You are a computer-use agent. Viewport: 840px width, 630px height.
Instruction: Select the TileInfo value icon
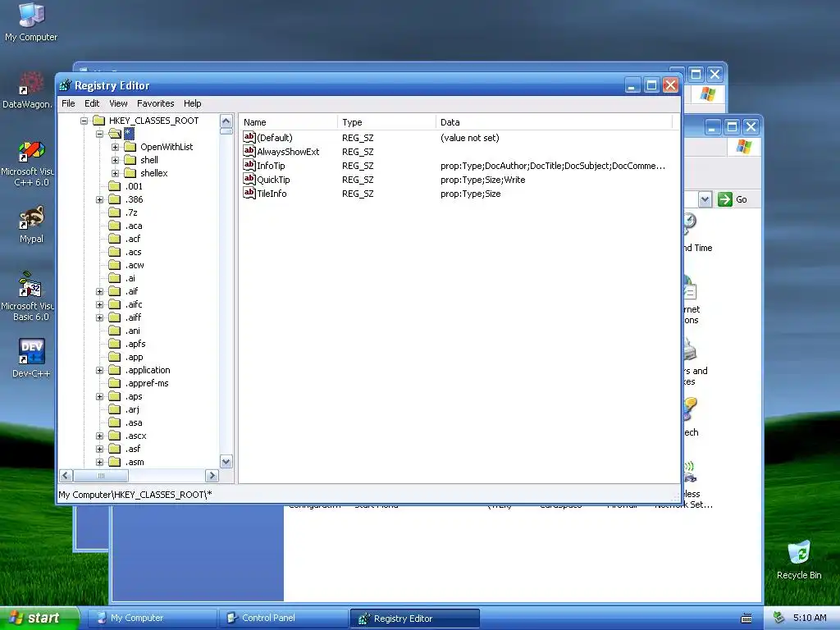[x=249, y=193]
